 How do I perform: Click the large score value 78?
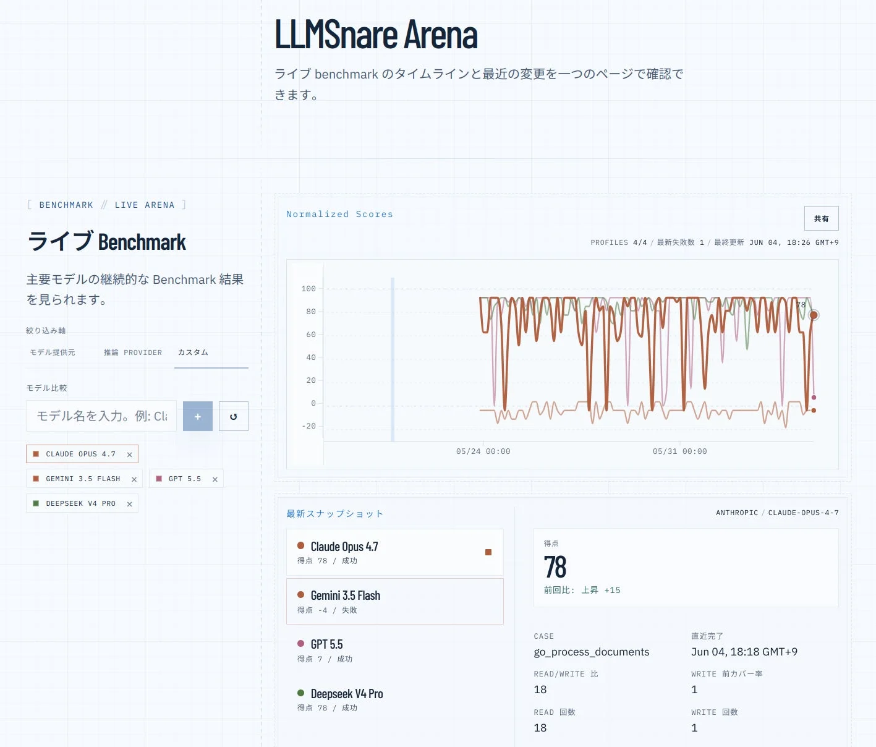pos(555,567)
